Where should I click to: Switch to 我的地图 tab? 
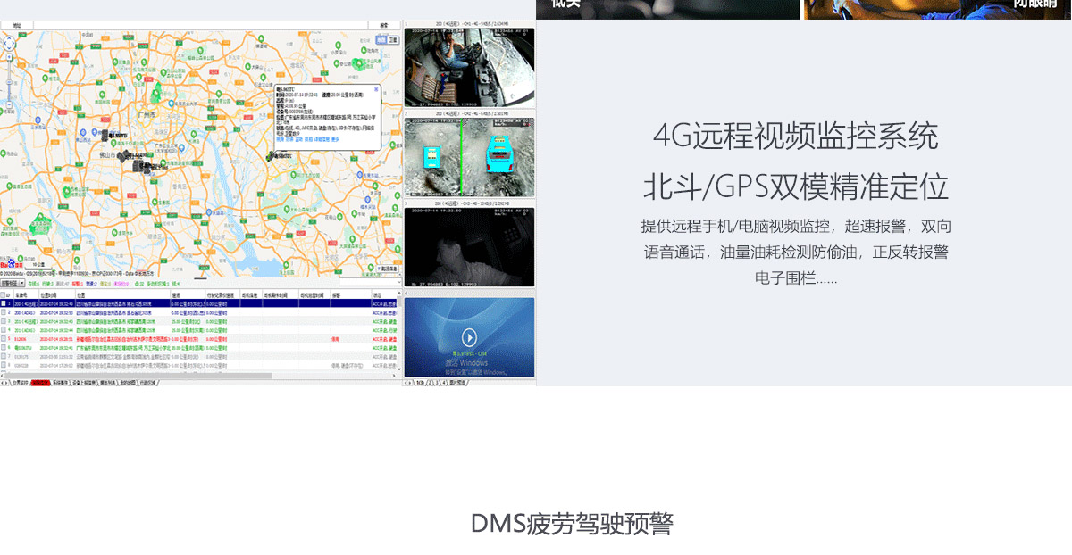pyautogui.click(x=127, y=383)
